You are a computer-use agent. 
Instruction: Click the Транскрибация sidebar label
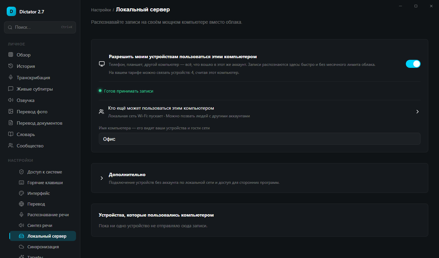point(33,78)
